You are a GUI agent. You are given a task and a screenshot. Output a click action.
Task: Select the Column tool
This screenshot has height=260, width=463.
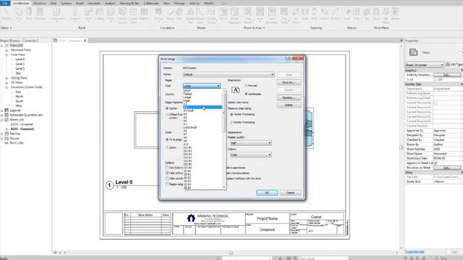[75, 14]
